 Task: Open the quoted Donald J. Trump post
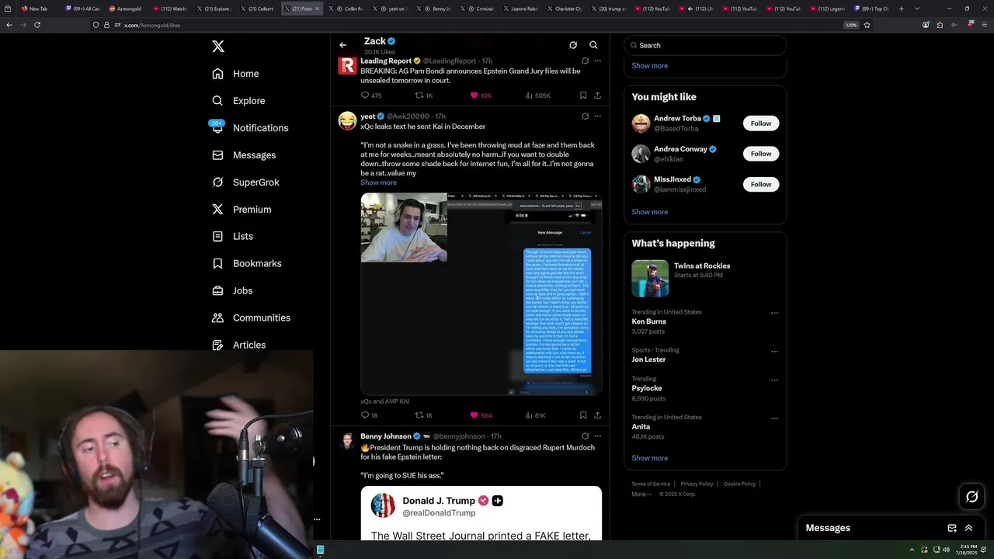(481, 514)
